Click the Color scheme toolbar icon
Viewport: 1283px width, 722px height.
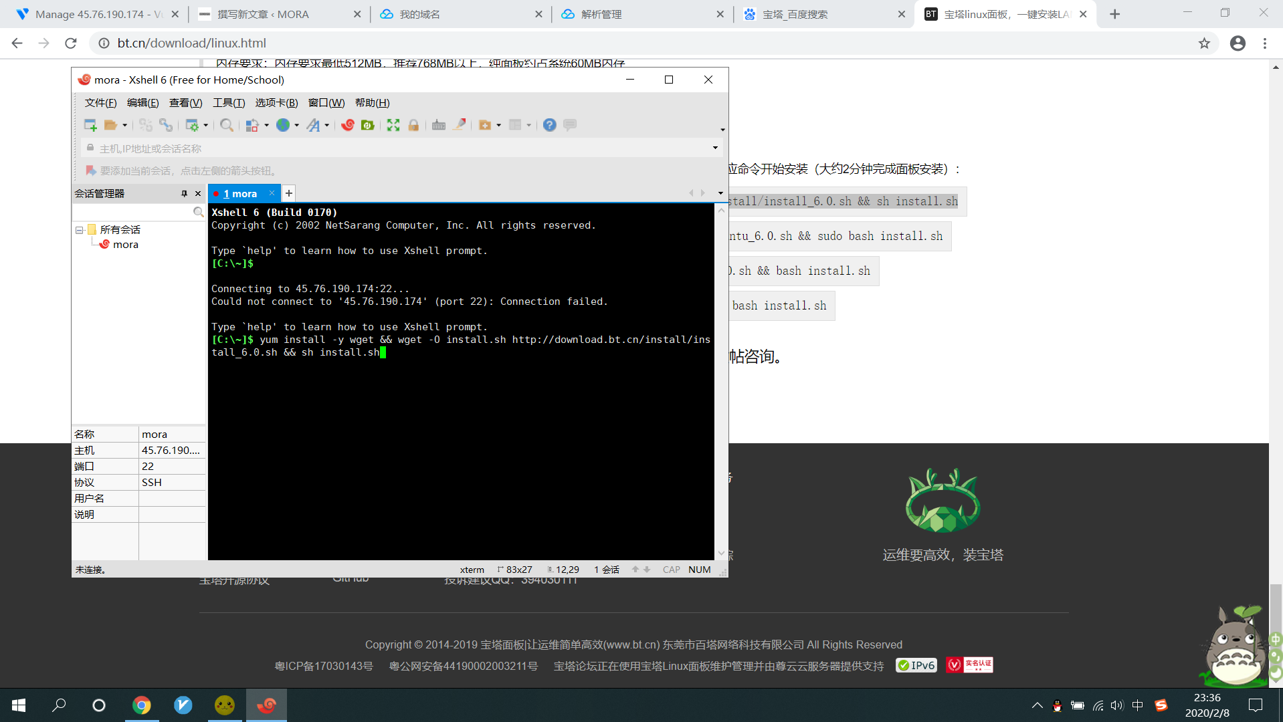252,125
